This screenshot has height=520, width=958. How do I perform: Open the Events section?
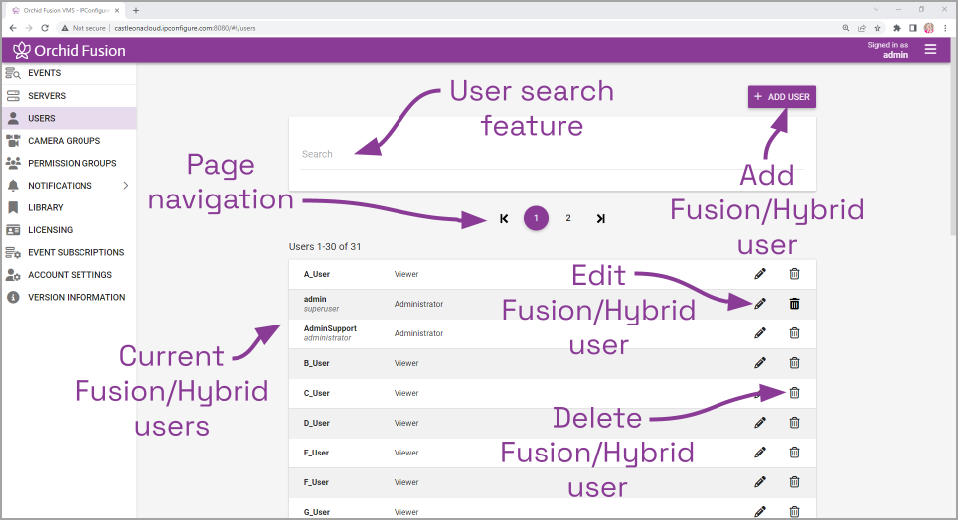[69, 73]
